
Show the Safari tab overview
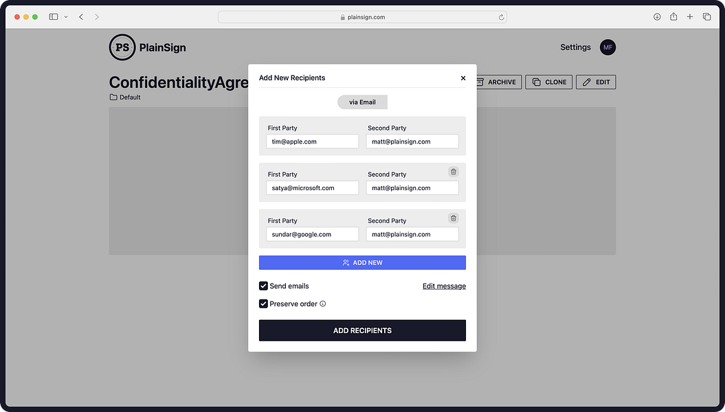pyautogui.click(x=706, y=16)
